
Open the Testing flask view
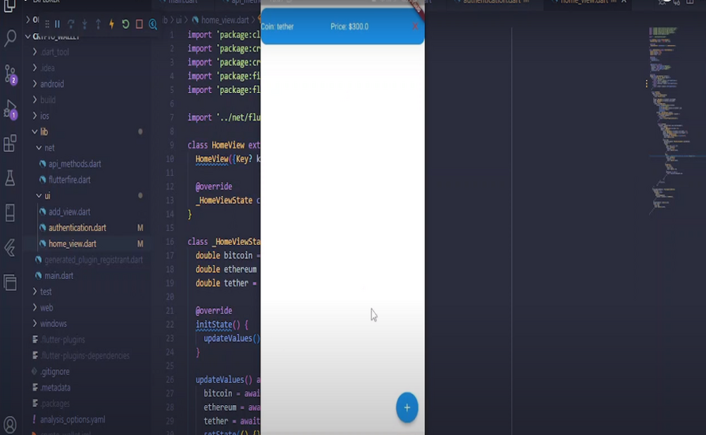click(x=10, y=178)
